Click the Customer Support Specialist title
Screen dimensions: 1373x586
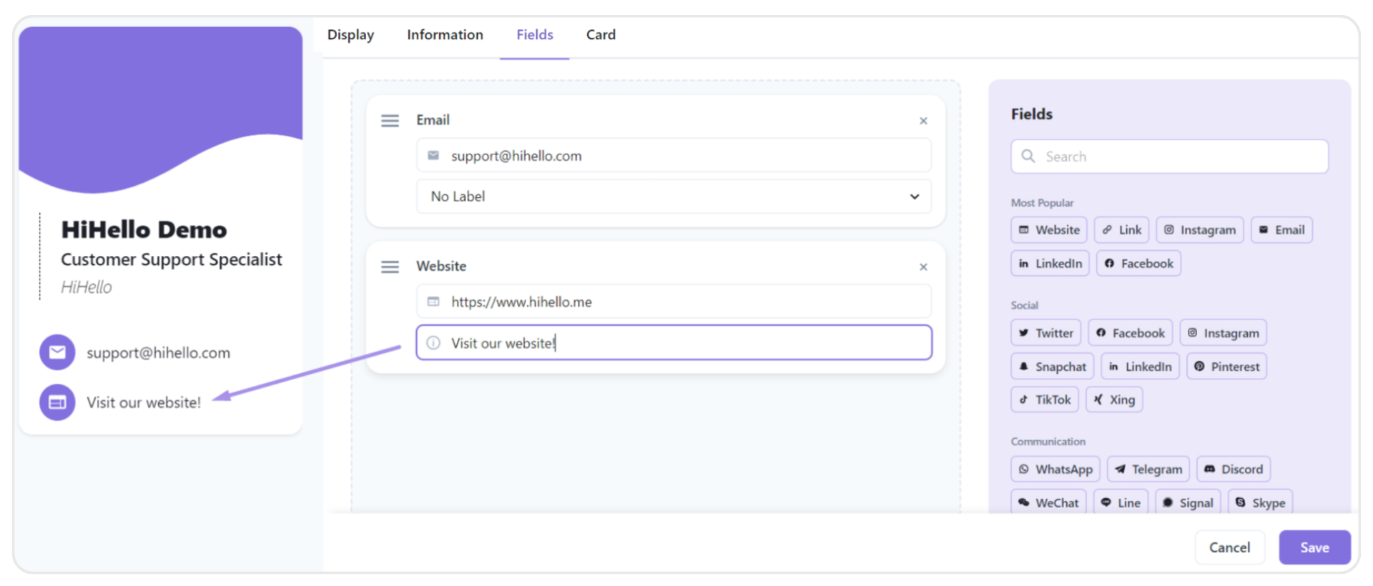click(172, 259)
